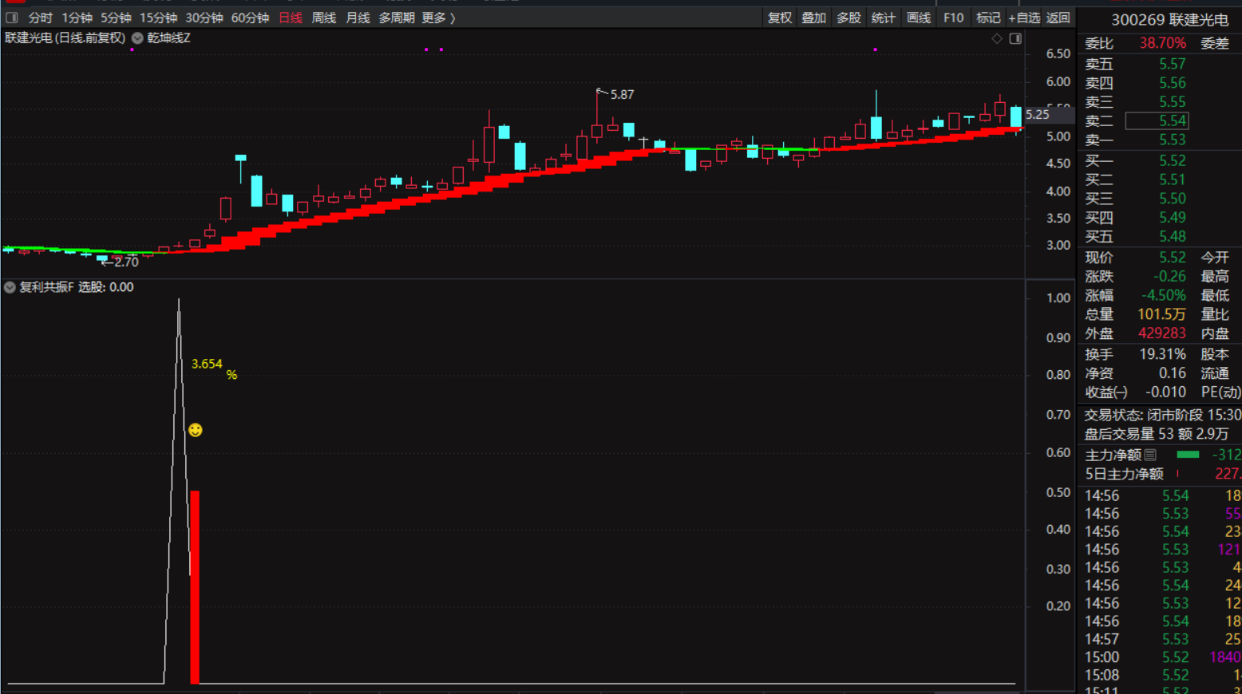Click the 返回 back button
1242x694 pixels.
click(x=1058, y=18)
